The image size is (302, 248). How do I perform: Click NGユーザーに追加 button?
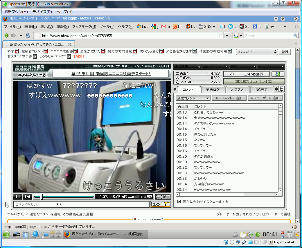pos(265,98)
